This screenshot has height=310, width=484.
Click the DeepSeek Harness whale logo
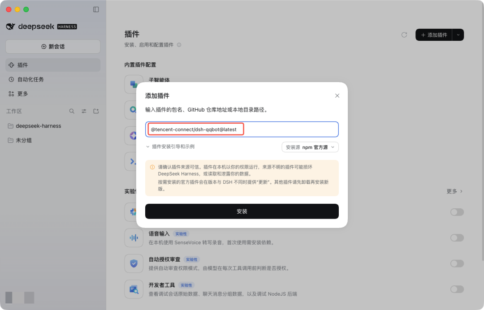point(10,26)
